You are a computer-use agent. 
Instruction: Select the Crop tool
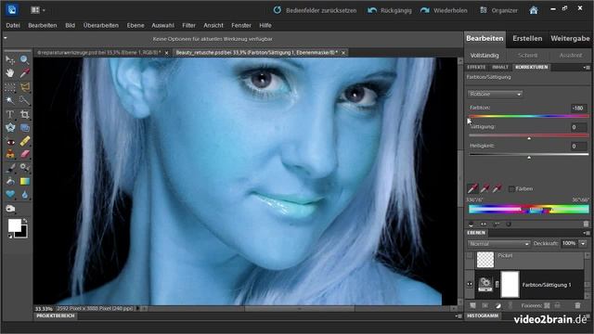25,114
